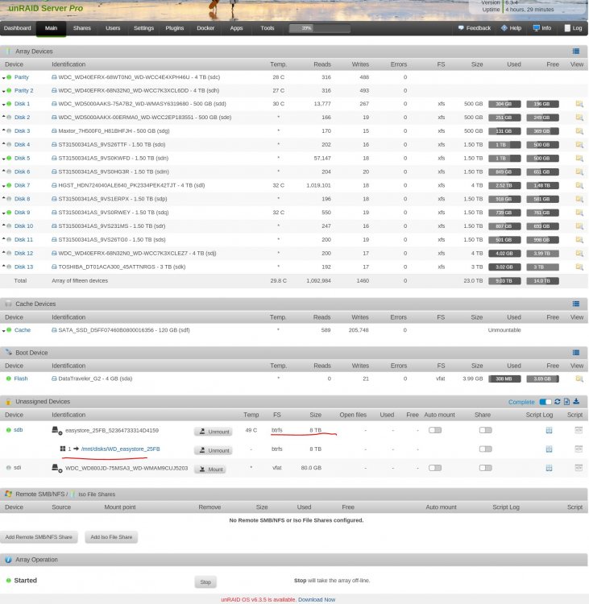Spin up Disk 12 via arrow indicator
The height and width of the screenshot is (604, 589).
pyautogui.click(x=3, y=253)
